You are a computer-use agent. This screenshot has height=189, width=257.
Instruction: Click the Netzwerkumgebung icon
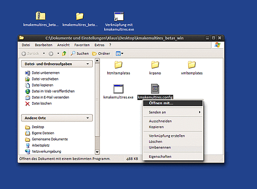(x=28, y=151)
